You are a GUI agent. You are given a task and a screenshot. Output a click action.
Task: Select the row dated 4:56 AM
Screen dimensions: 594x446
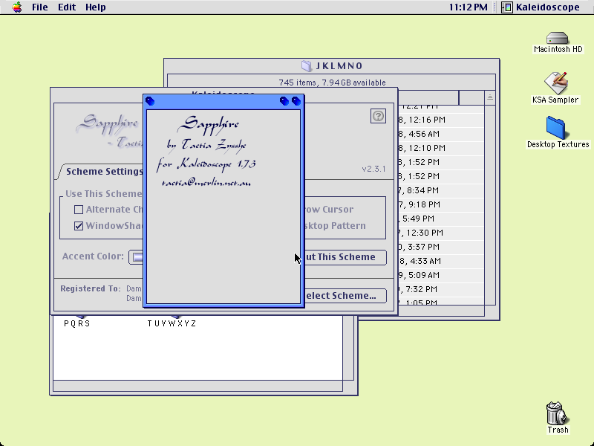tap(440, 134)
